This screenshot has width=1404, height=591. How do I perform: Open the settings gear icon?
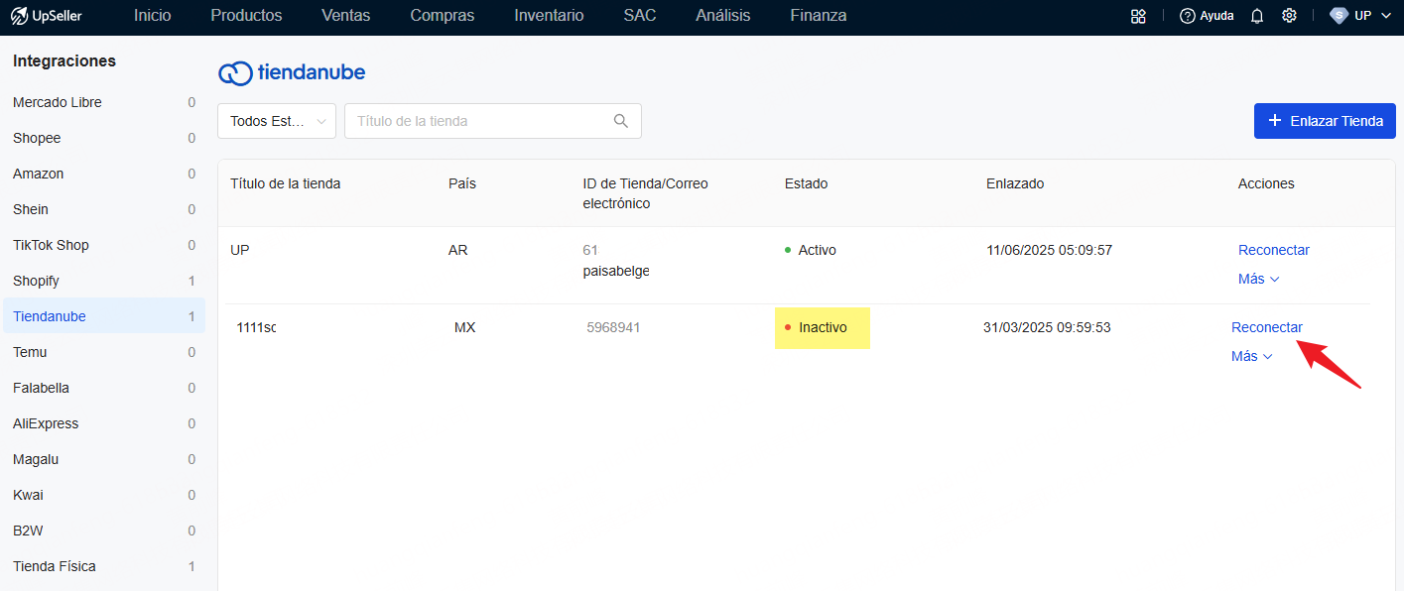[x=1289, y=16]
